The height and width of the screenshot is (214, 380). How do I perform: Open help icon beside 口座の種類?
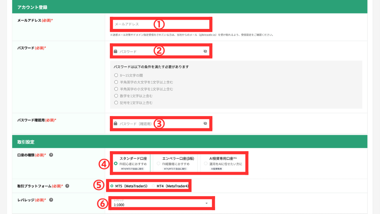click(x=51, y=155)
